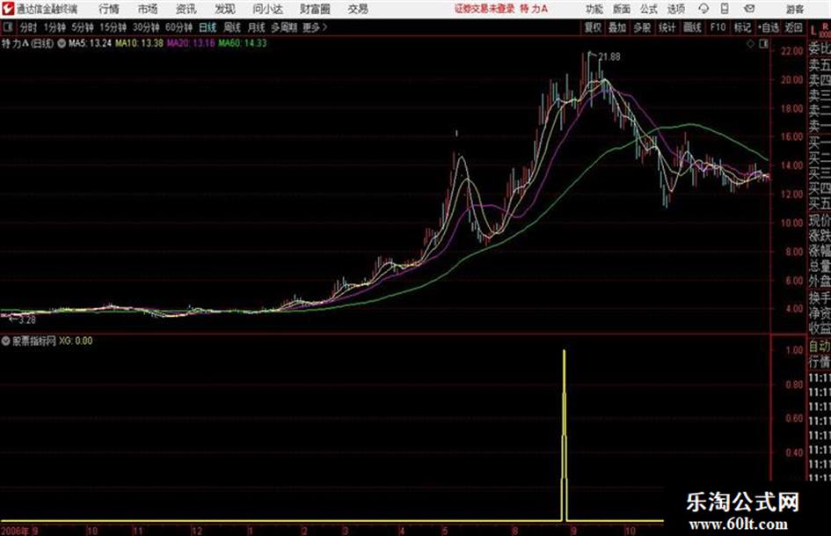Click the 自选 add to watchlist button

coord(769,27)
